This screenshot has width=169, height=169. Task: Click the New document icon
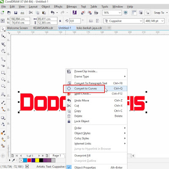(x=3, y=13)
